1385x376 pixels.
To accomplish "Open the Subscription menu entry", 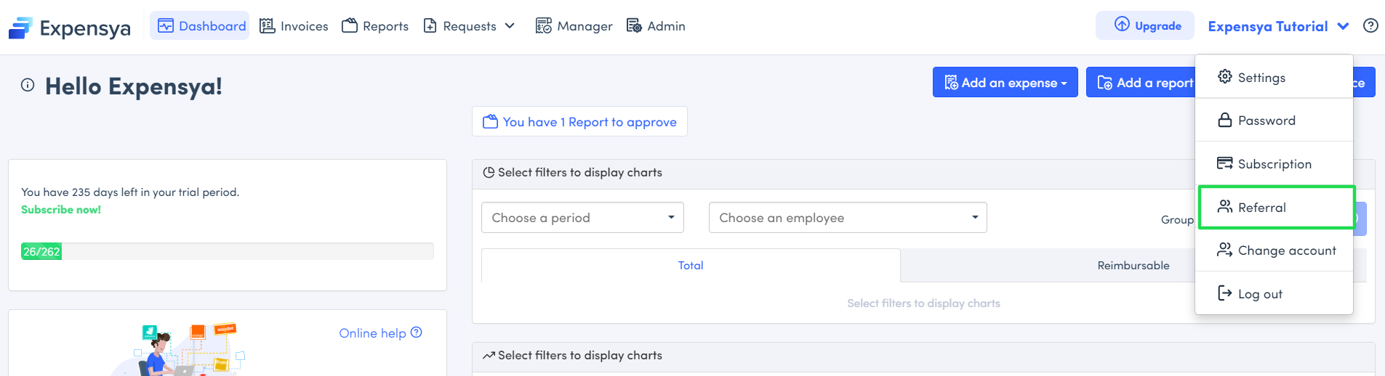I will click(x=1274, y=164).
